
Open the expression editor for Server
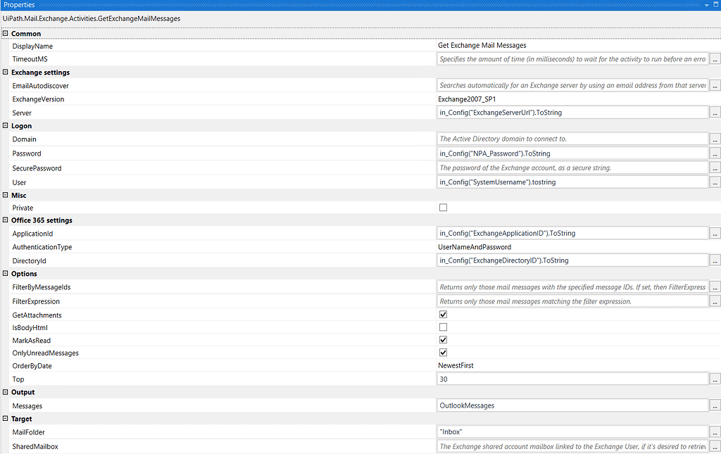pos(715,112)
